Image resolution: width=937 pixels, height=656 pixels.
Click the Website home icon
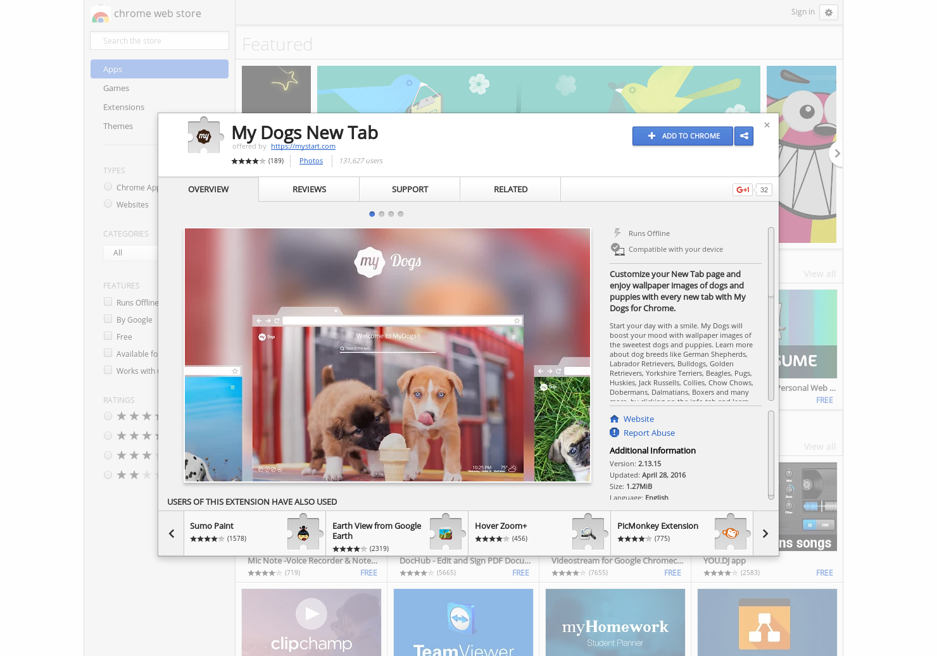[614, 419]
